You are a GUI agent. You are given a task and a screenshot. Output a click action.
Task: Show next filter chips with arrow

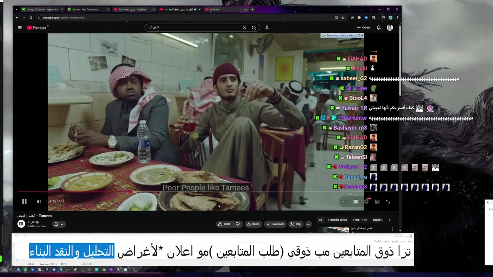point(389,220)
